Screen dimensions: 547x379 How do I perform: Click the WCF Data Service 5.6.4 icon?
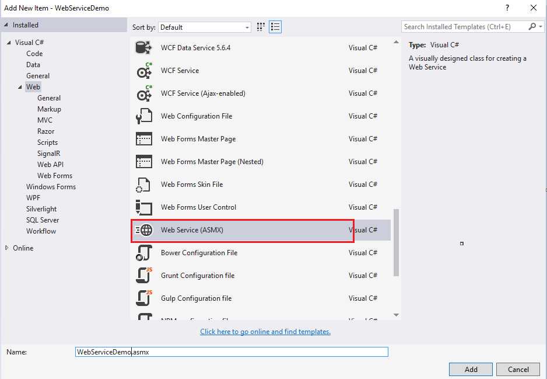tap(143, 47)
